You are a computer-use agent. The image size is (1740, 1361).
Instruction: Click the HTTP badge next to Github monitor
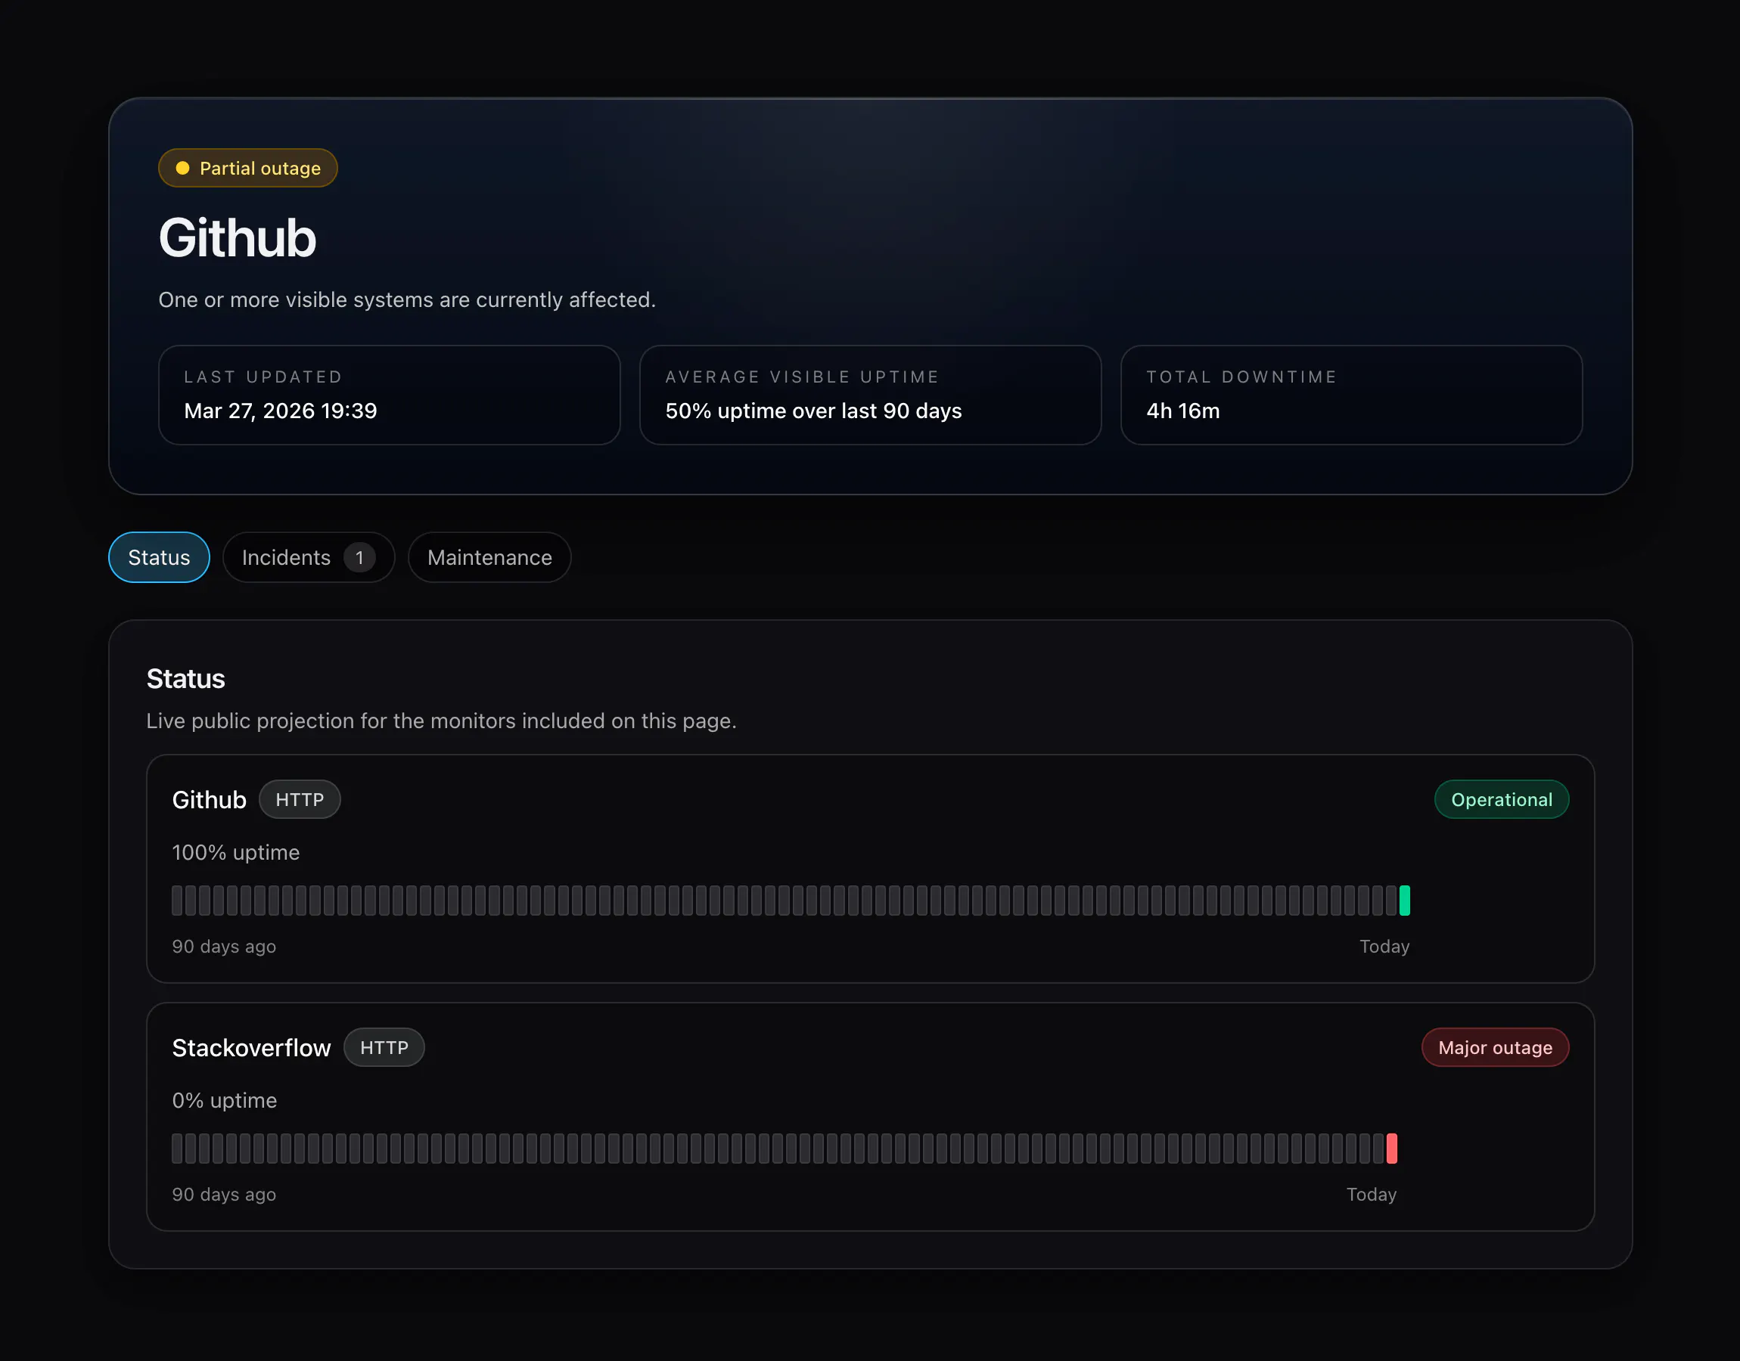(x=300, y=799)
